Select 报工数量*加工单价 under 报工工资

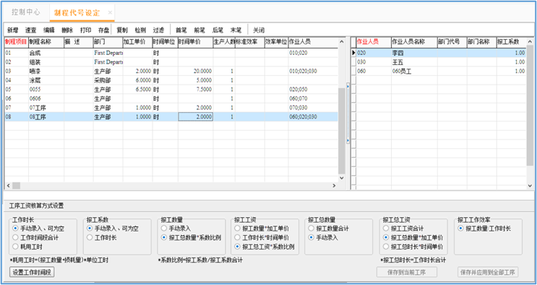(262, 229)
